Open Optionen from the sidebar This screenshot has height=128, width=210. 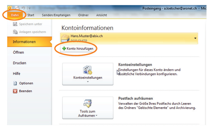click(26, 83)
